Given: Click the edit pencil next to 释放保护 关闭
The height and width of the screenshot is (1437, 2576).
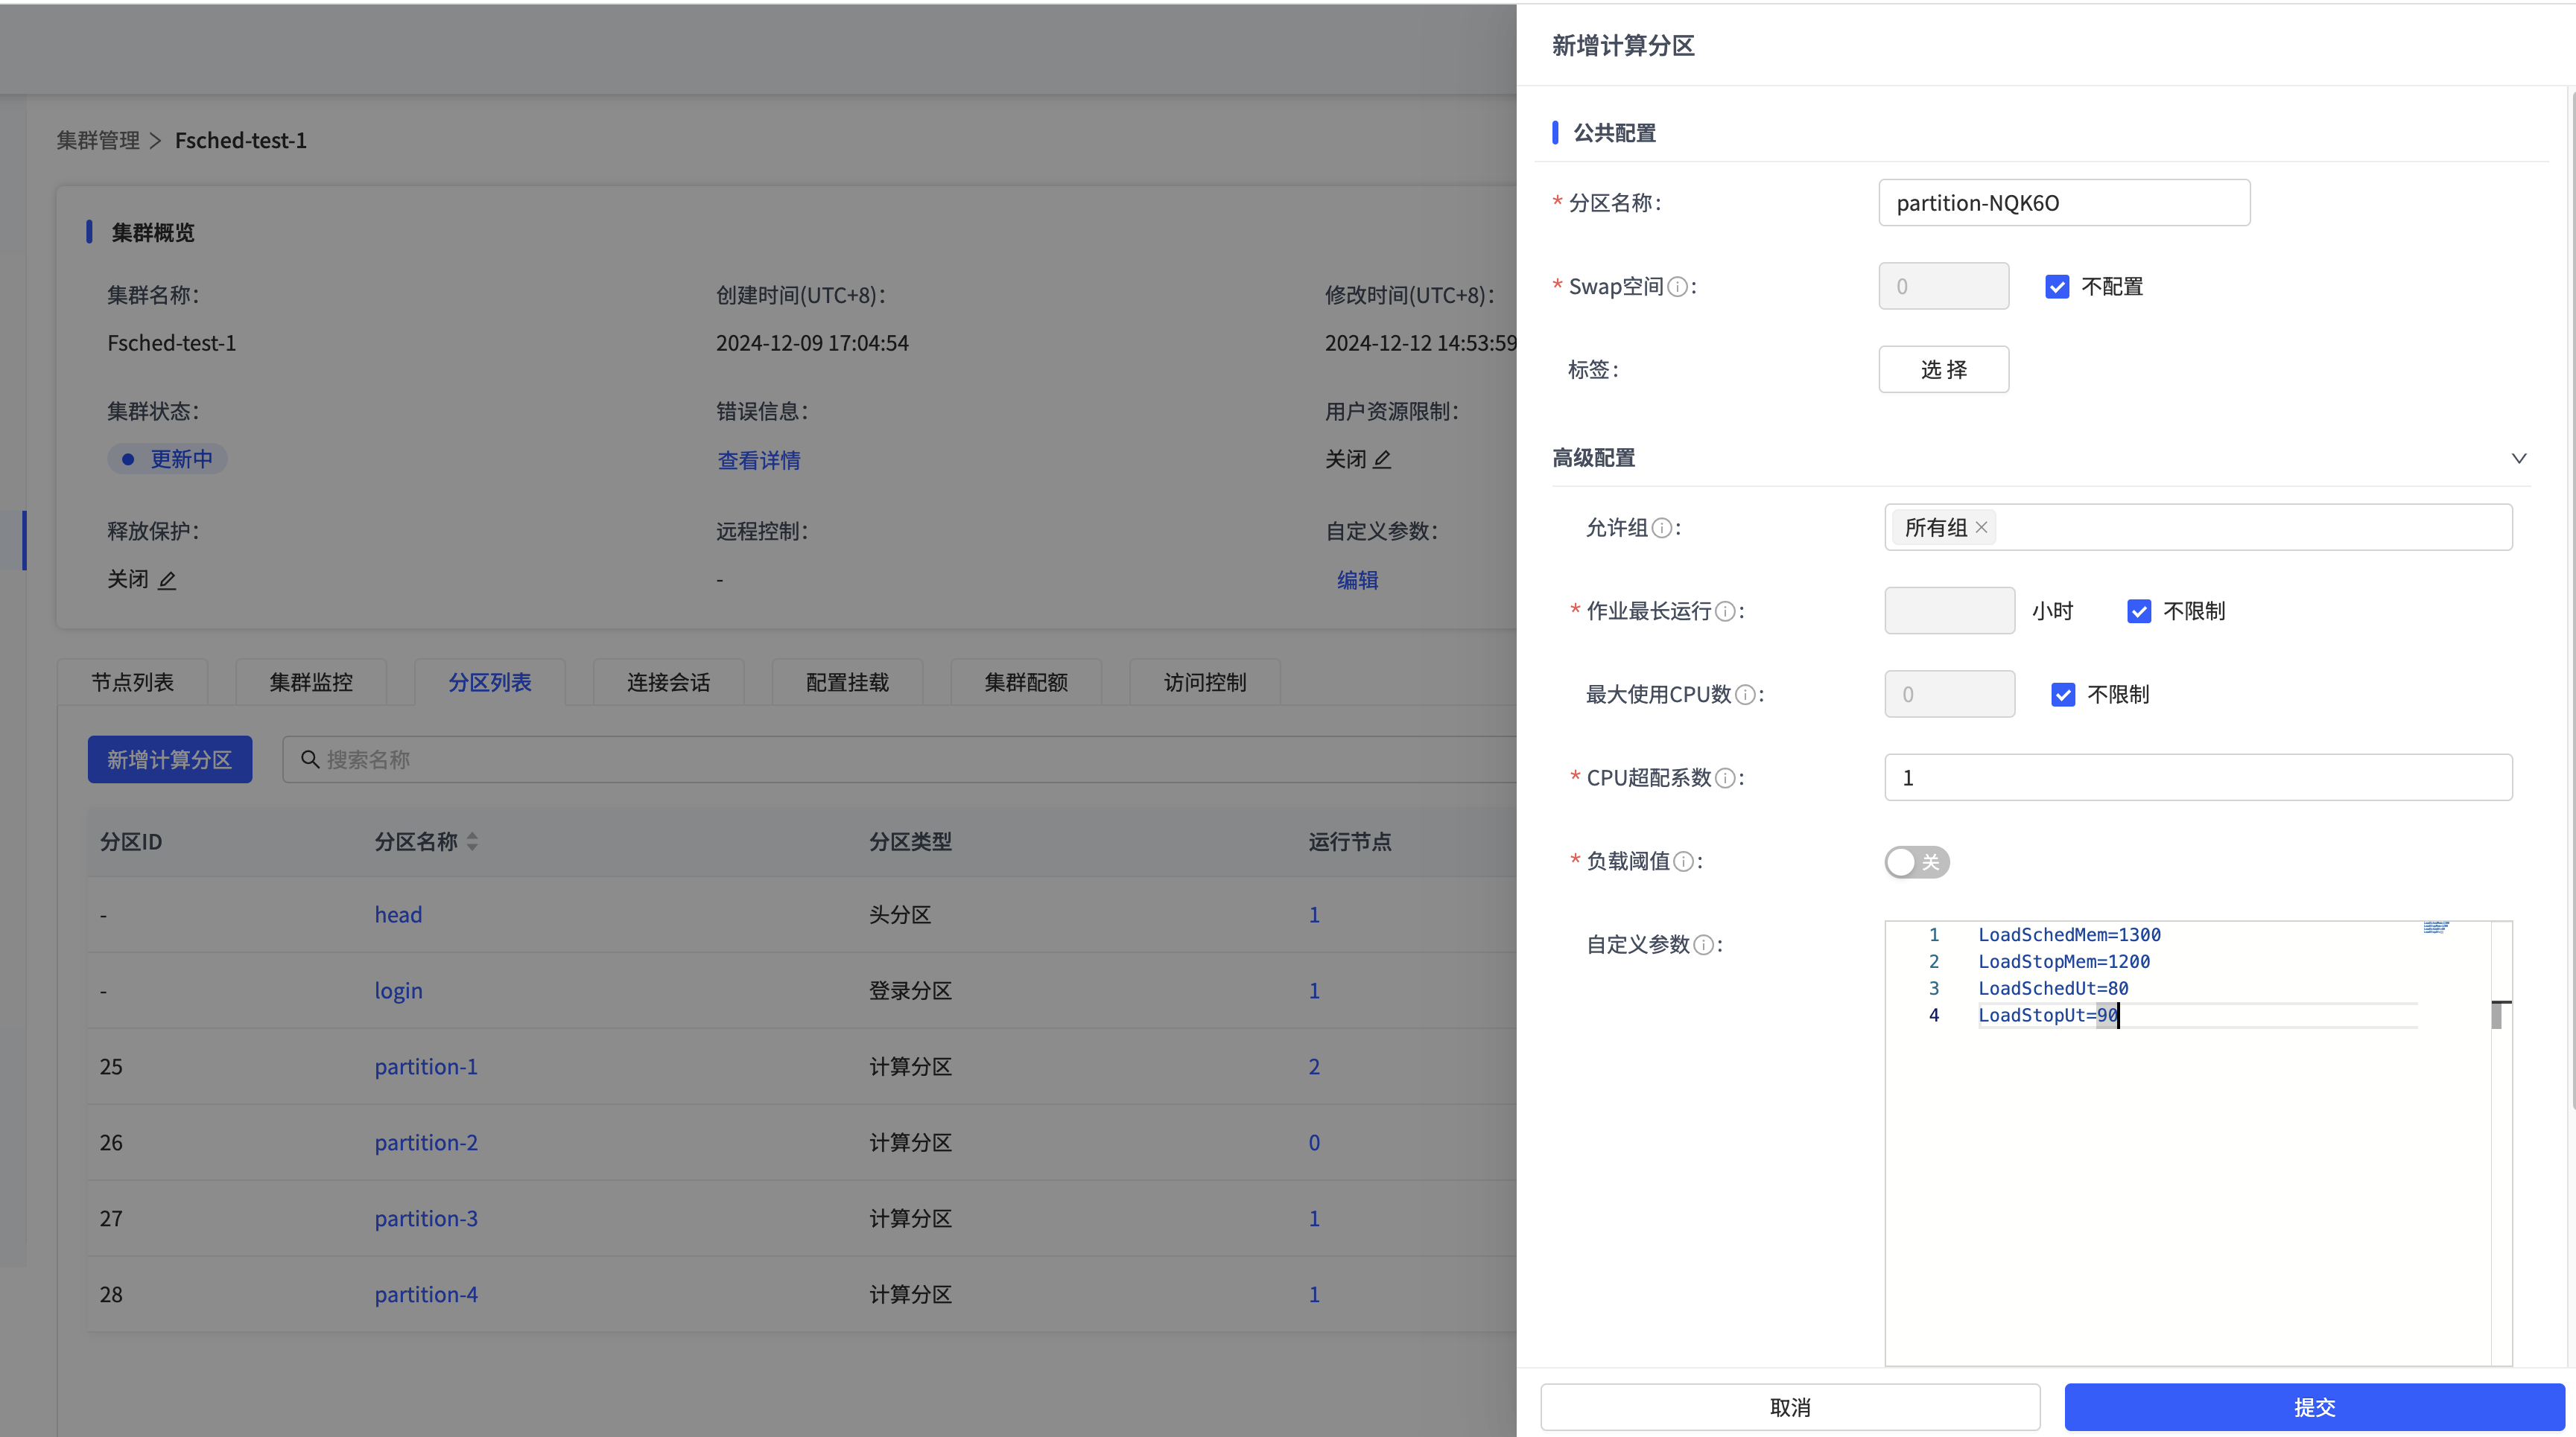Looking at the screenshot, I should pyautogui.click(x=167, y=579).
